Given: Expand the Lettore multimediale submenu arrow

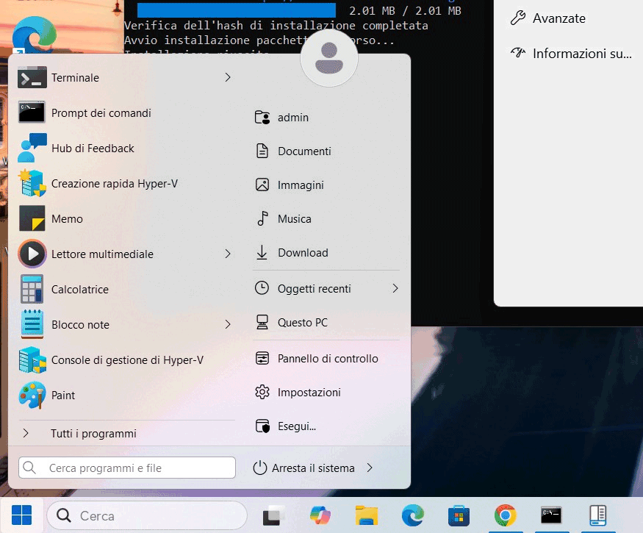Looking at the screenshot, I should [228, 254].
